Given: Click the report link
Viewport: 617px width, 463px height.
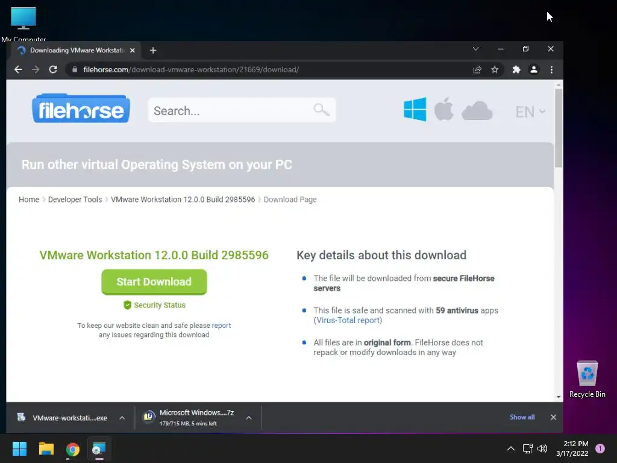Looking at the screenshot, I should pos(221,326).
